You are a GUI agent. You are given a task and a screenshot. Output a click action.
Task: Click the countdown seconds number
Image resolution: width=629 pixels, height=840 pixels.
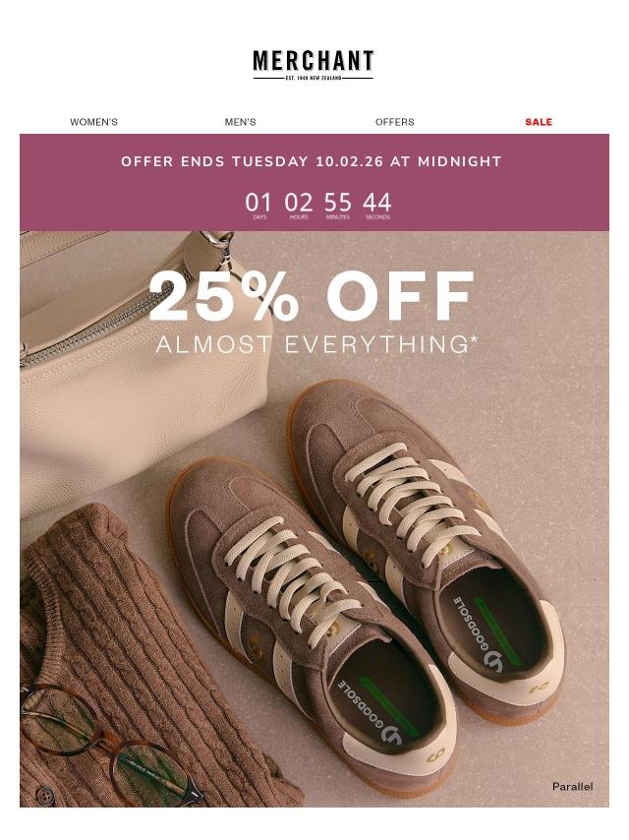click(x=377, y=203)
